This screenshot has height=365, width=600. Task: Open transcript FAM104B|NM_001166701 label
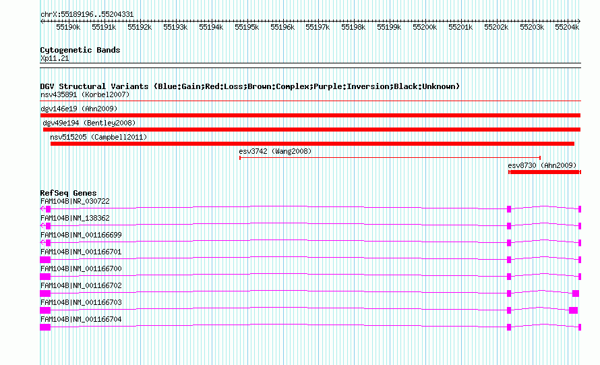(81, 252)
